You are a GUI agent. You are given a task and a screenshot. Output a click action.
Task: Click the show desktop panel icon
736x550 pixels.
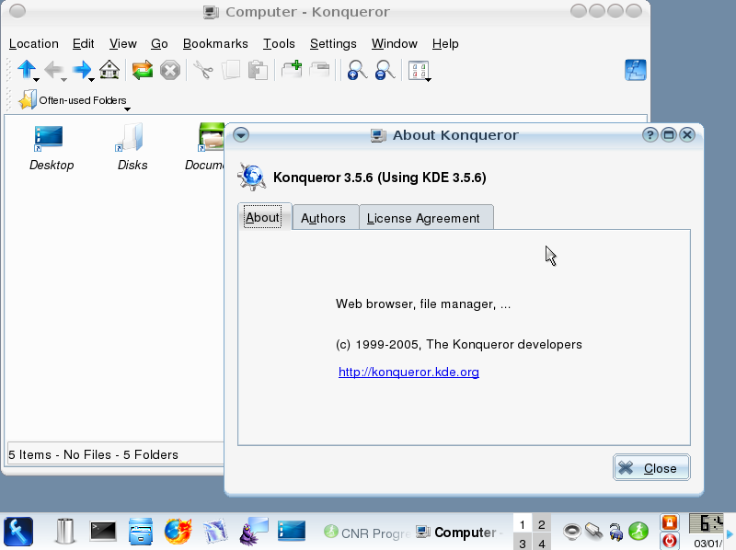pyautogui.click(x=291, y=531)
